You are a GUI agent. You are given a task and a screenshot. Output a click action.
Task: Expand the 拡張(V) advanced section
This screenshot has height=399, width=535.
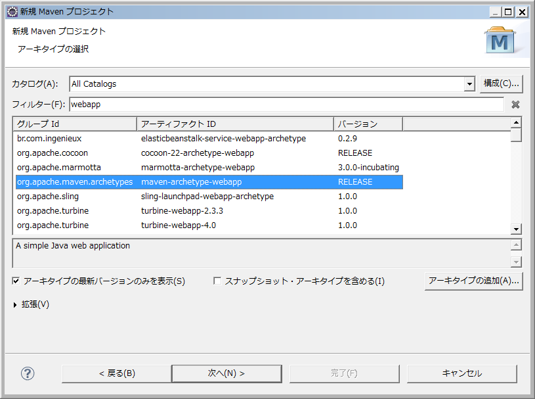15,305
